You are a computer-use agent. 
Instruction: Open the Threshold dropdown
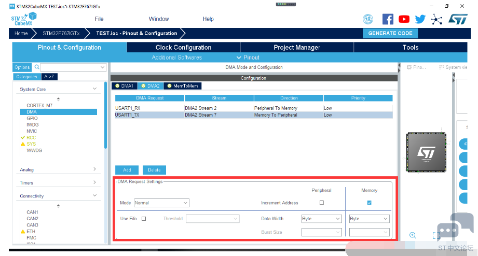pyautogui.click(x=212, y=219)
